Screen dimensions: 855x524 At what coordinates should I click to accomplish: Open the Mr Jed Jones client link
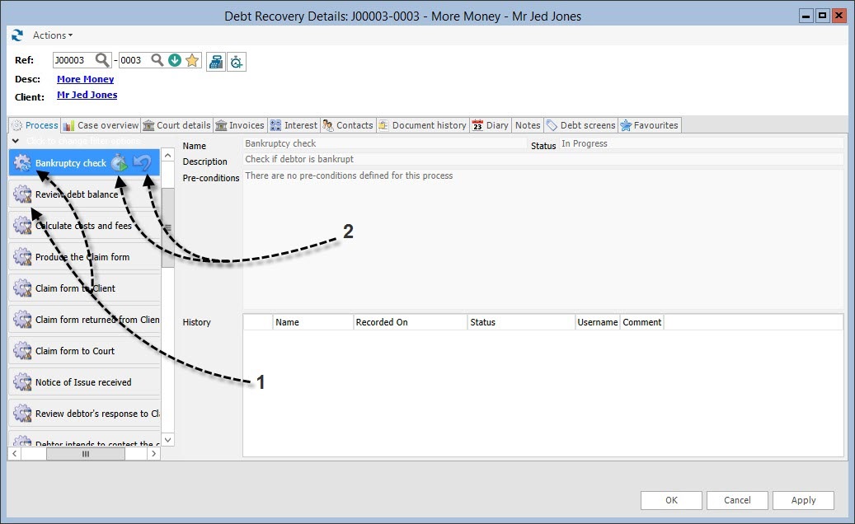87,95
